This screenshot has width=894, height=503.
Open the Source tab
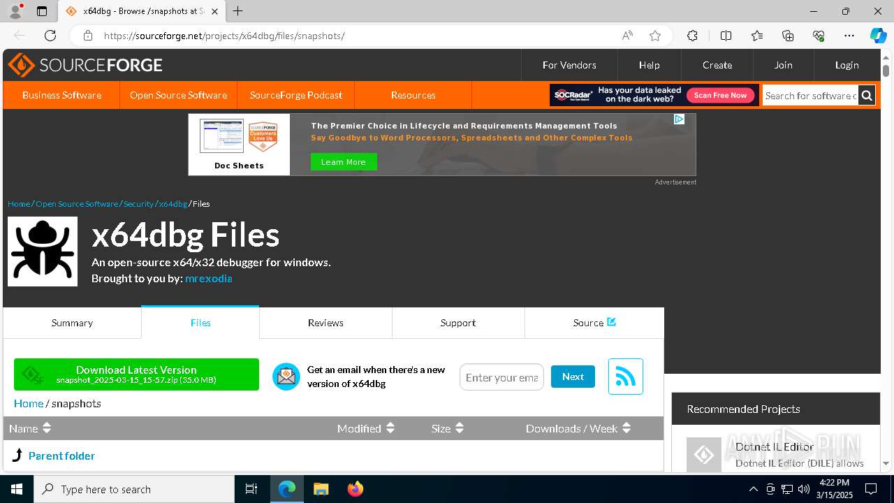(594, 323)
